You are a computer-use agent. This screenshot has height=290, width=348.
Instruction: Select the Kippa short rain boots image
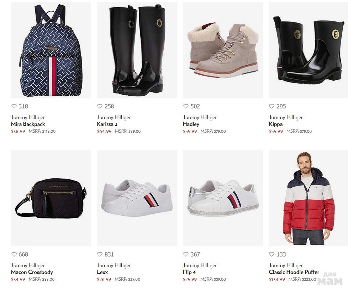pos(309,50)
